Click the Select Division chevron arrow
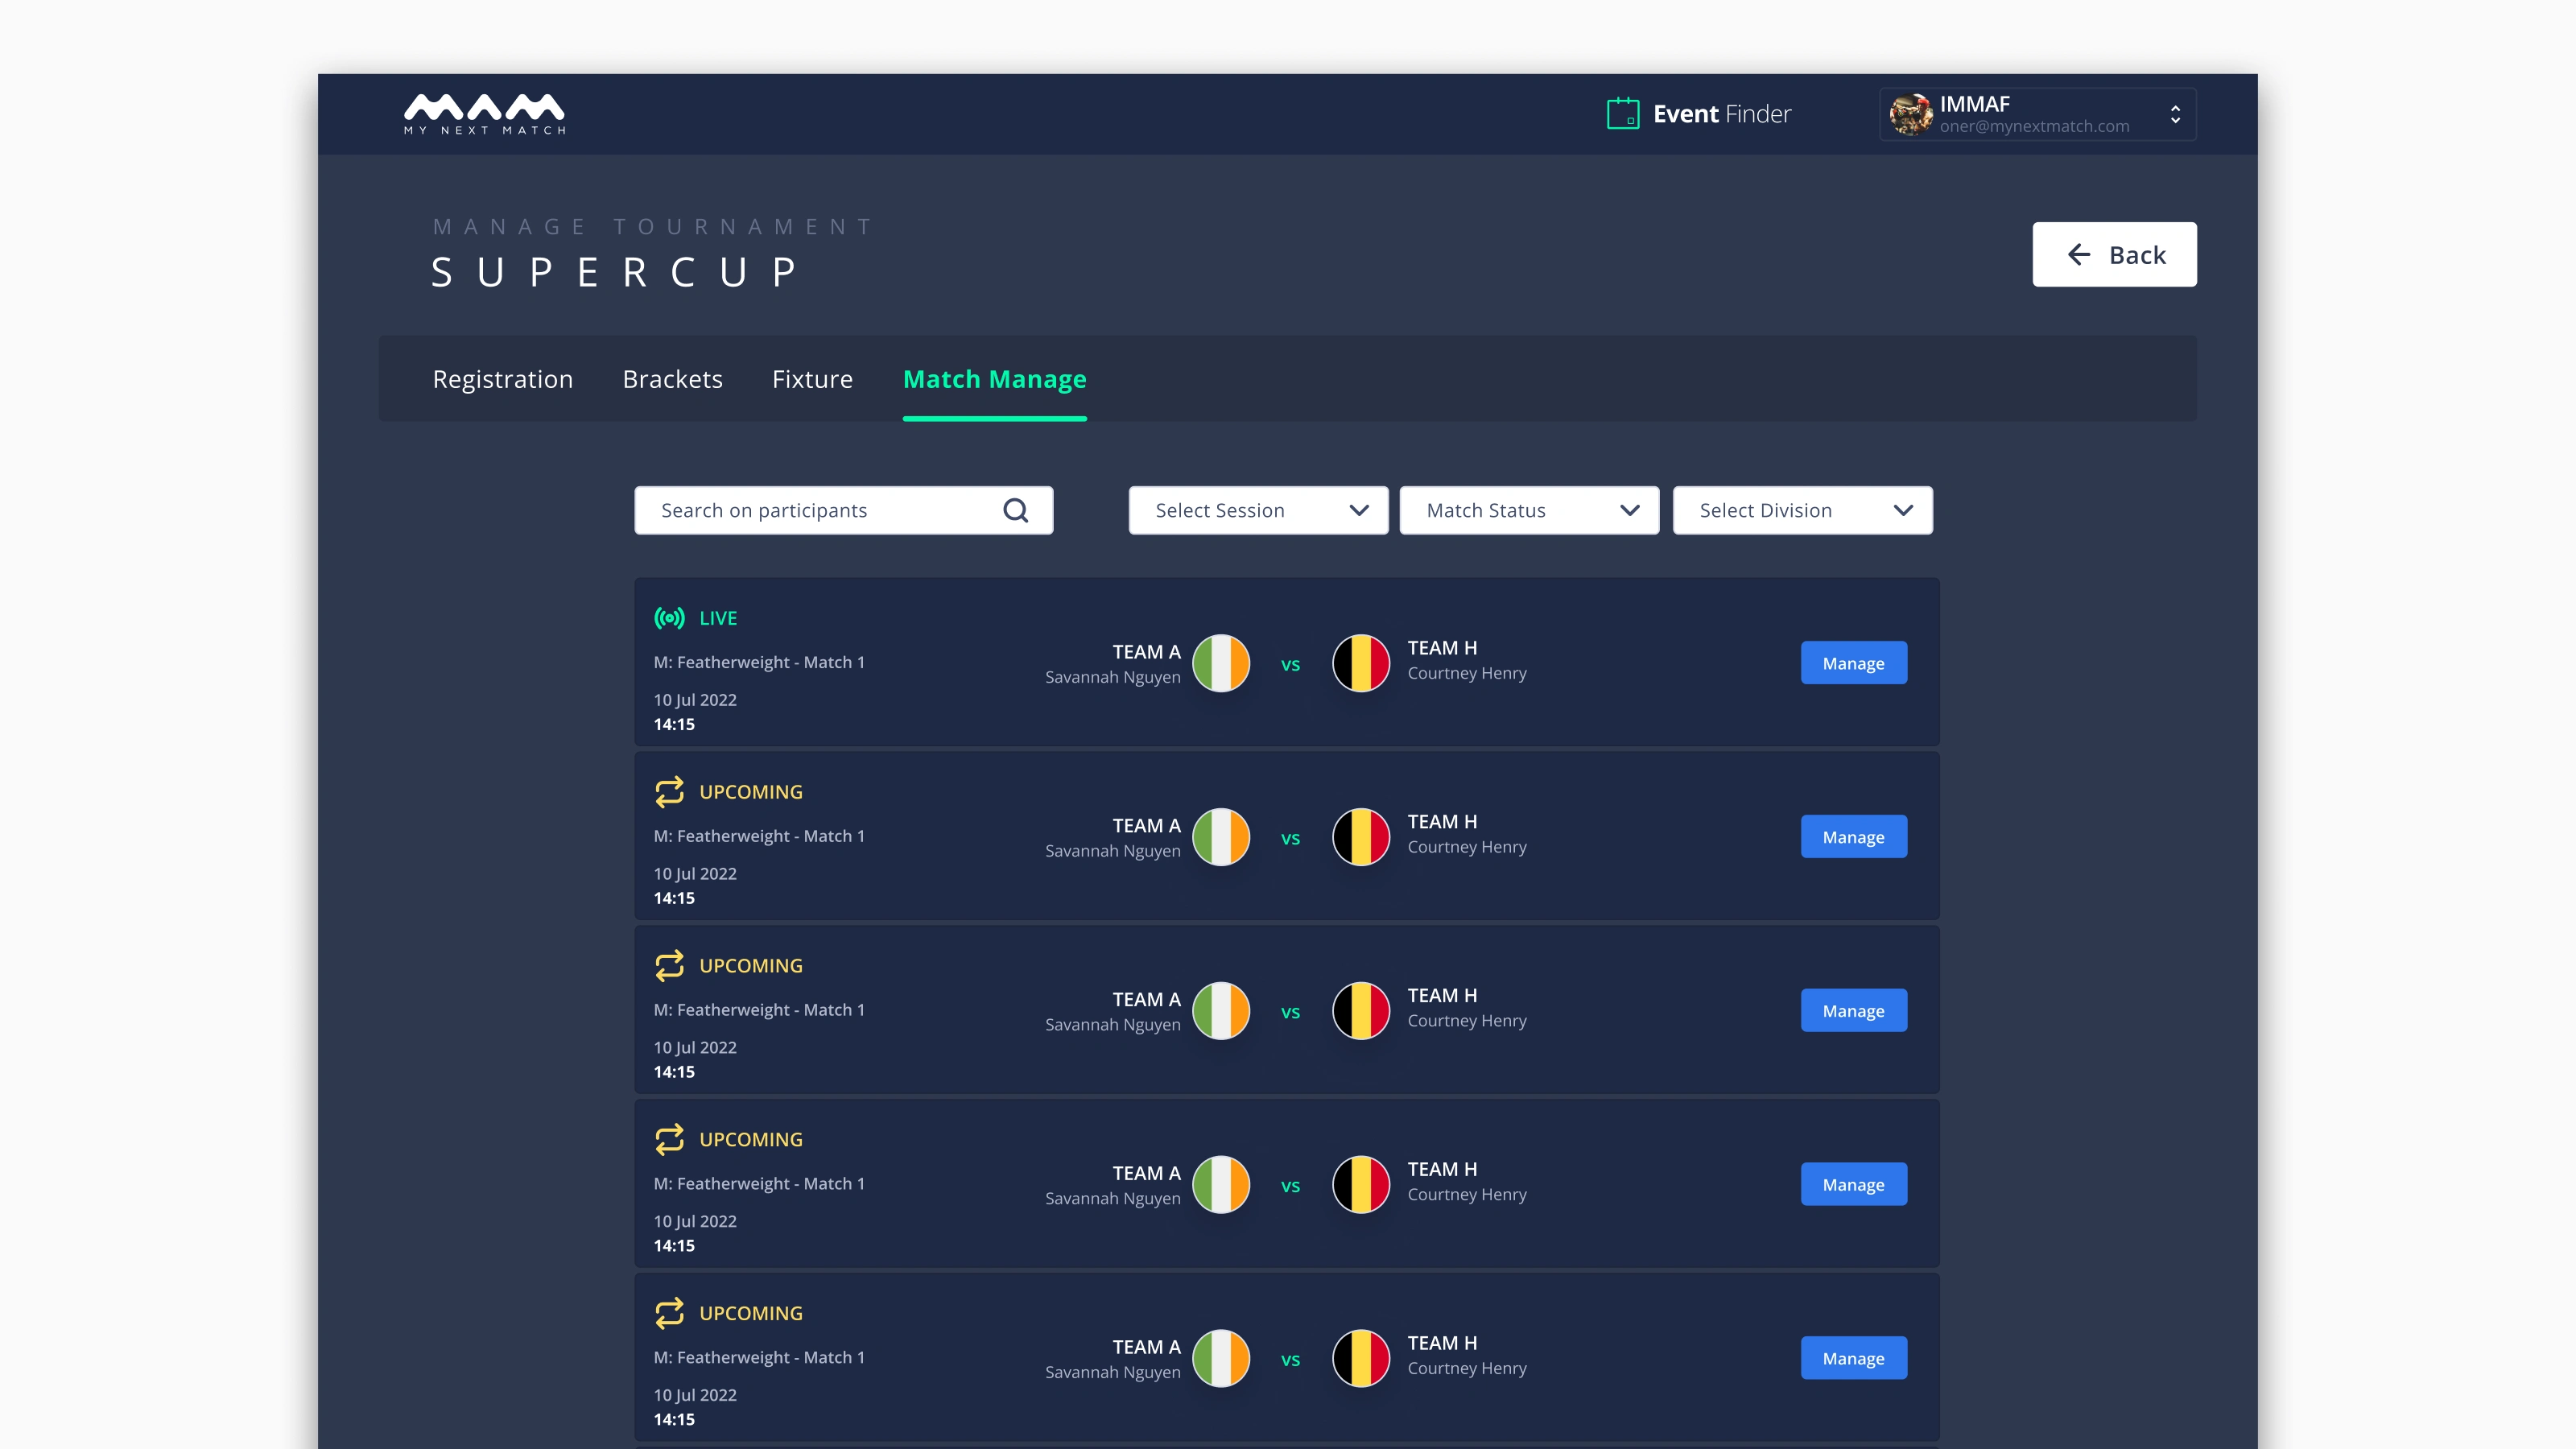Viewport: 2576px width, 1449px height. 1903,510
